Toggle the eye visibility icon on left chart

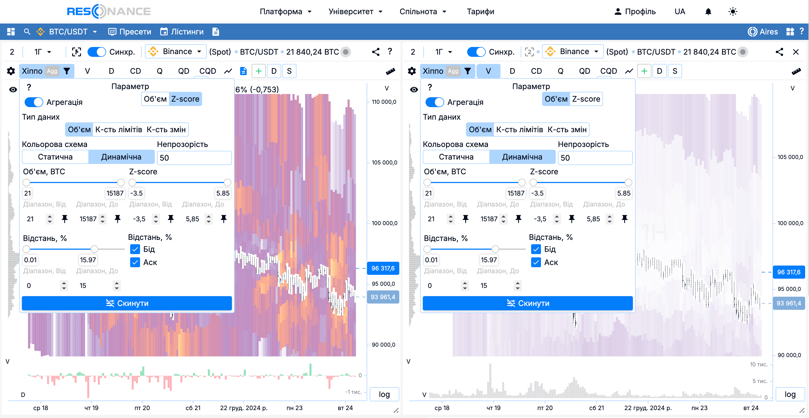pyautogui.click(x=13, y=90)
